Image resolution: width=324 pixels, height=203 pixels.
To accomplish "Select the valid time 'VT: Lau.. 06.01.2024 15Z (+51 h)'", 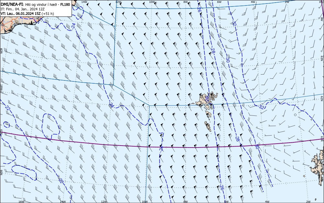I will pos(27,14).
